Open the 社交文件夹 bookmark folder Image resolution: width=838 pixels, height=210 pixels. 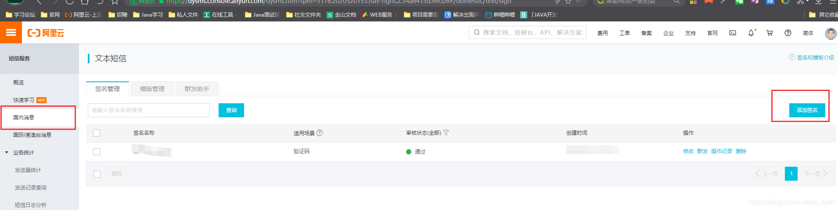pos(303,14)
